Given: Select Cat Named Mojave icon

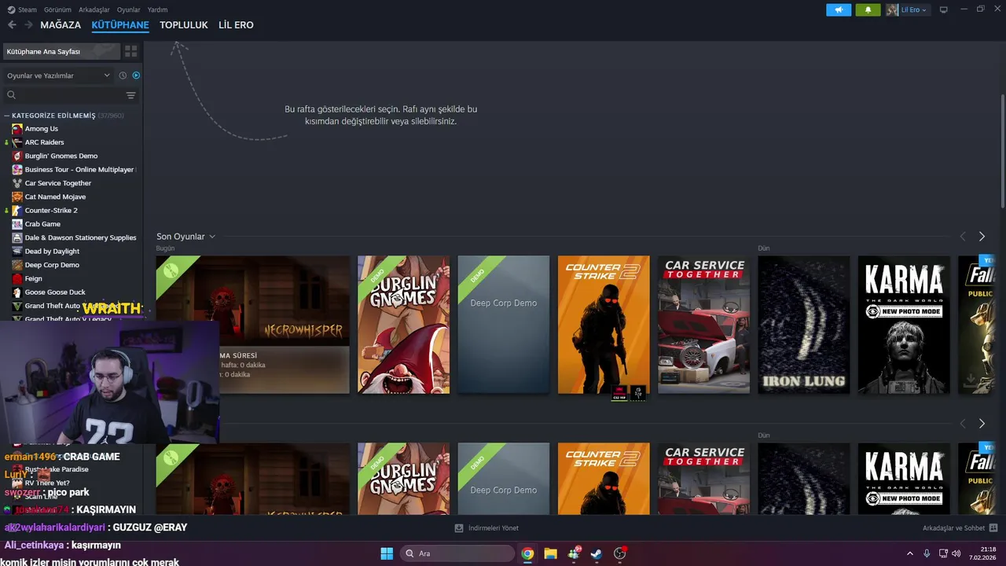Looking at the screenshot, I should pyautogui.click(x=17, y=197).
